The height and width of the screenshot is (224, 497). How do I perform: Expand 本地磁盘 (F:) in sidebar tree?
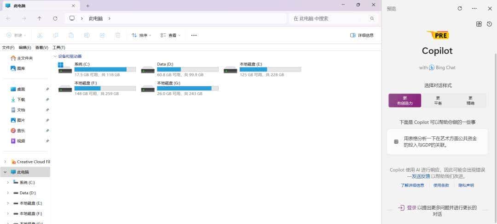point(8,213)
